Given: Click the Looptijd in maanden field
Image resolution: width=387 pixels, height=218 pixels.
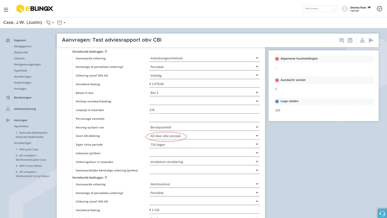Looking at the screenshot, I should tap(204, 110).
